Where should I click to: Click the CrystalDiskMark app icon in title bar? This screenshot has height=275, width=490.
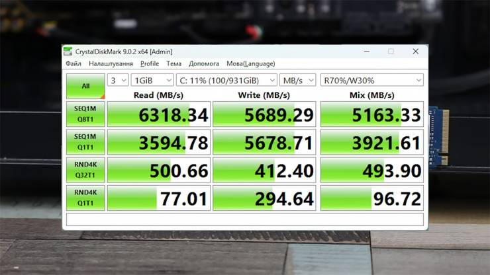(x=68, y=51)
